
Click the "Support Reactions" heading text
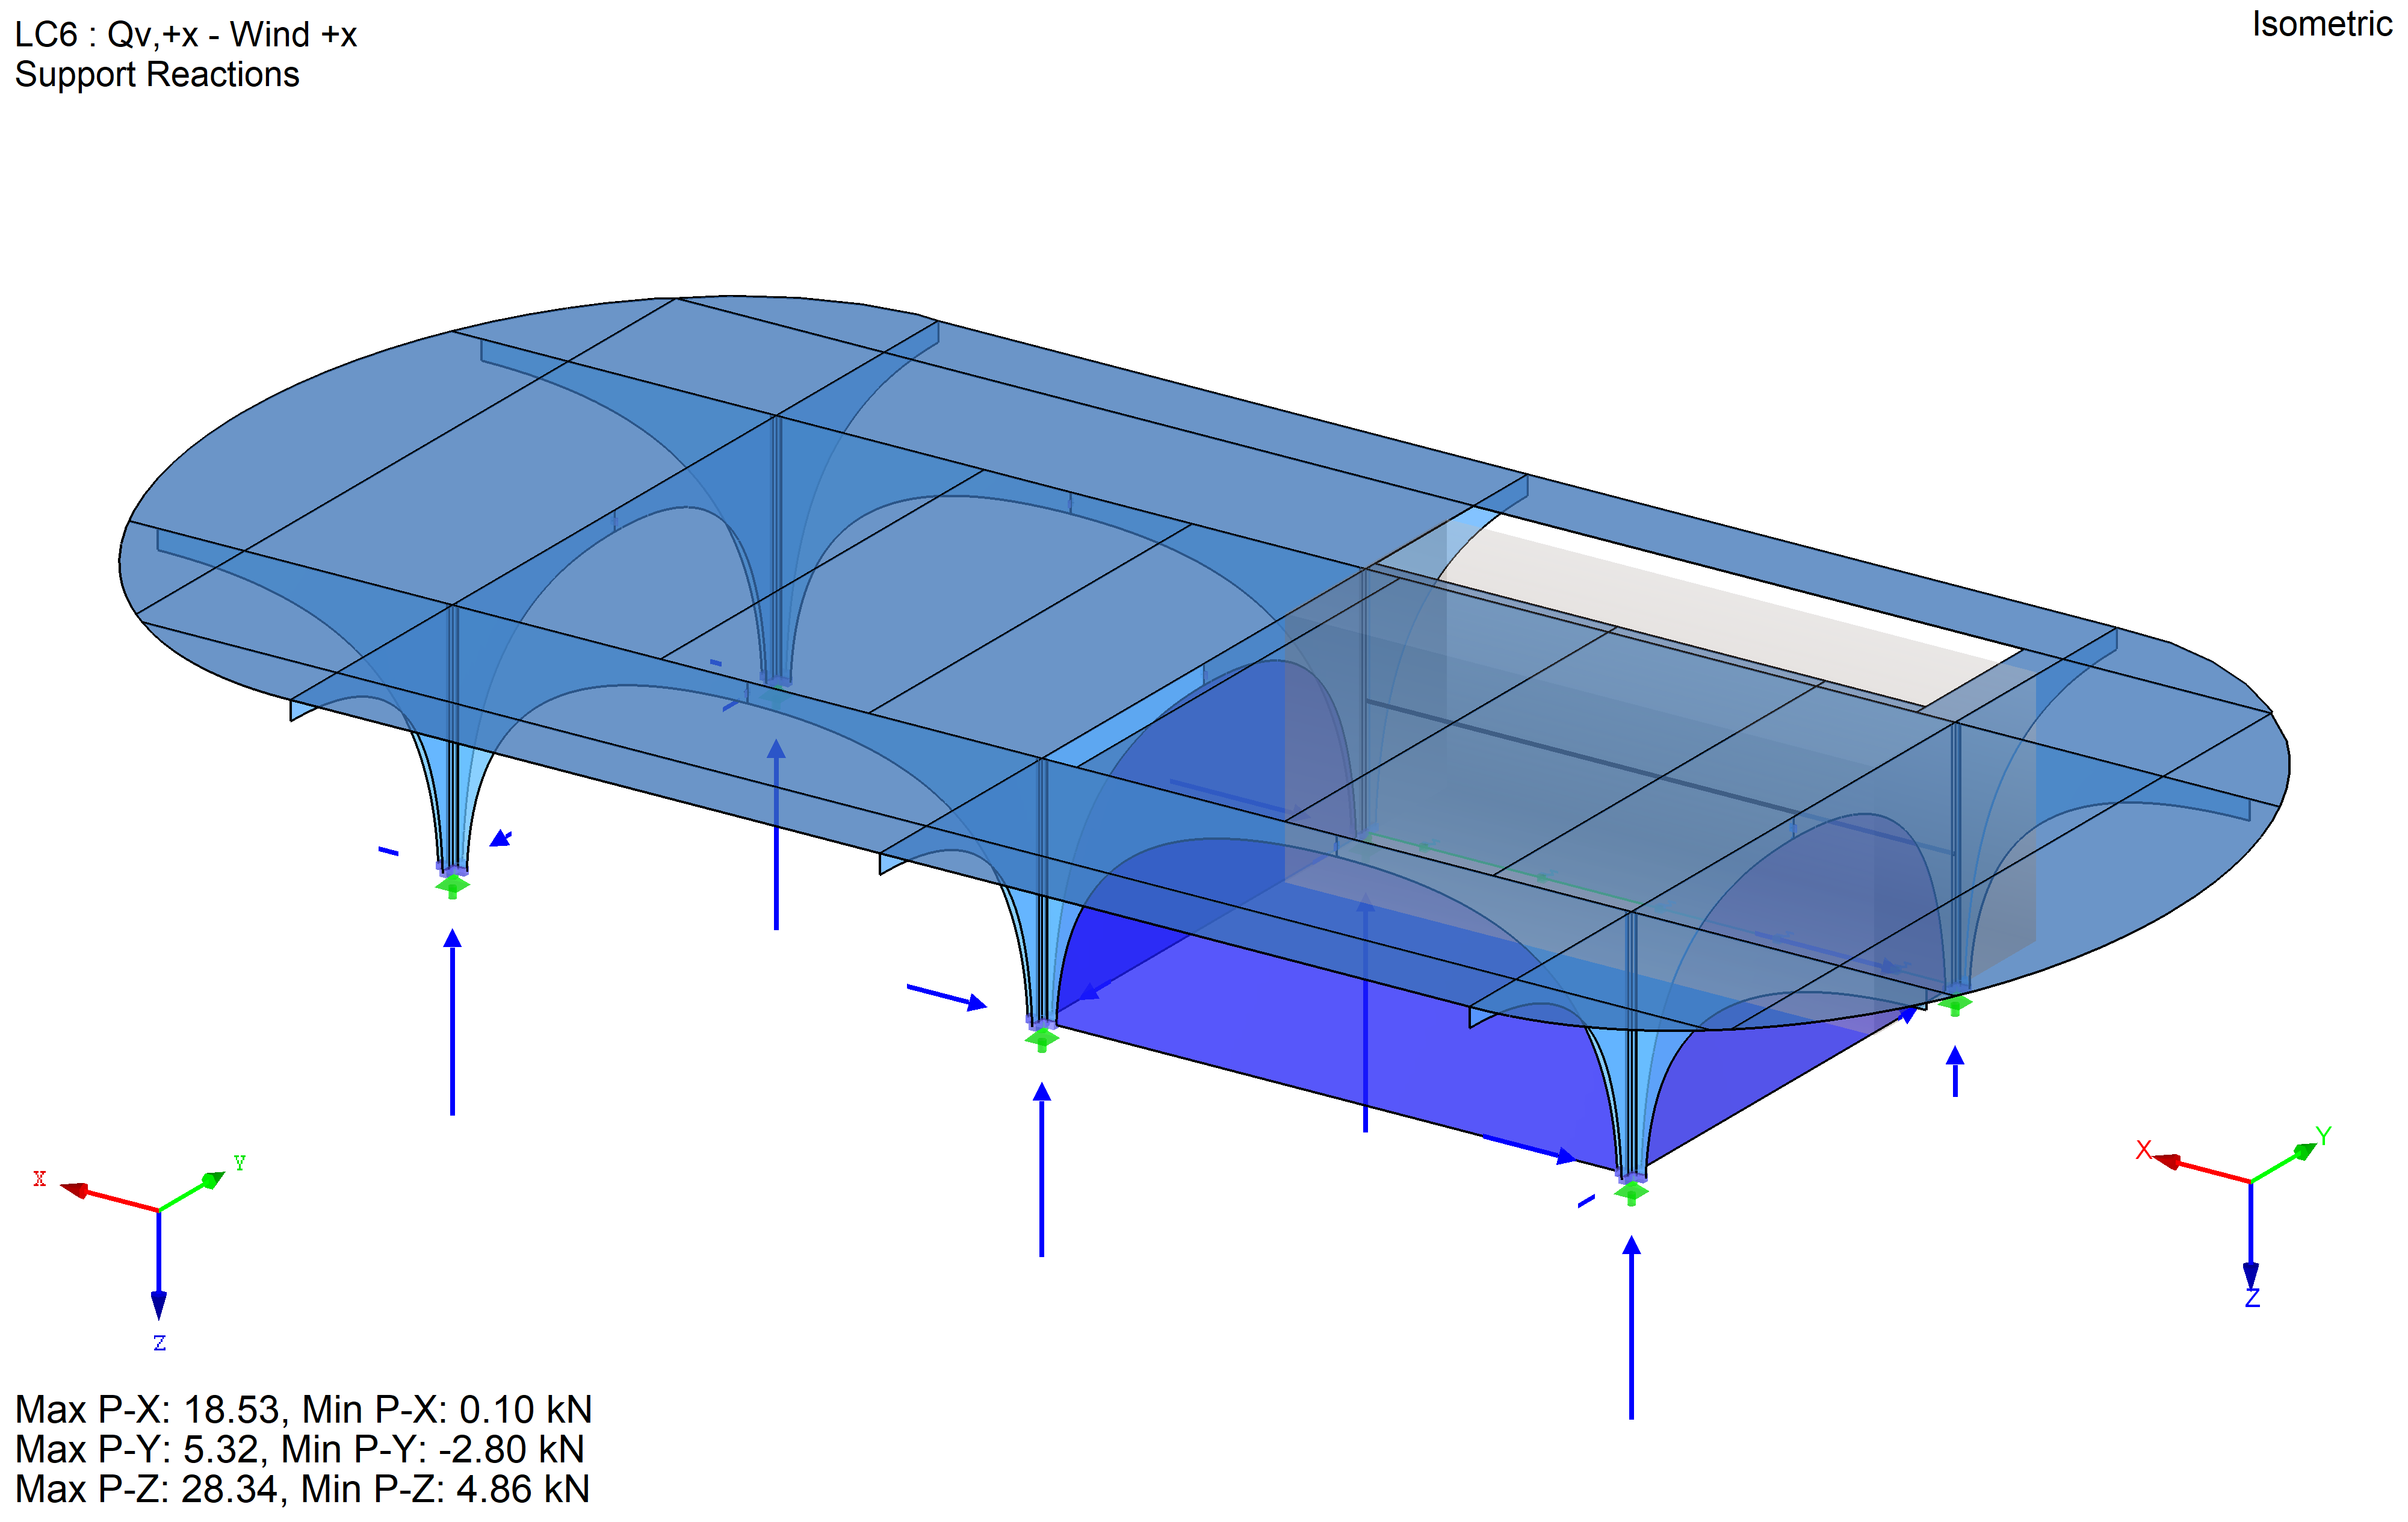(x=157, y=75)
